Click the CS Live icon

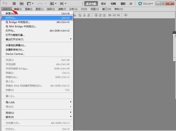[x=140, y=4]
